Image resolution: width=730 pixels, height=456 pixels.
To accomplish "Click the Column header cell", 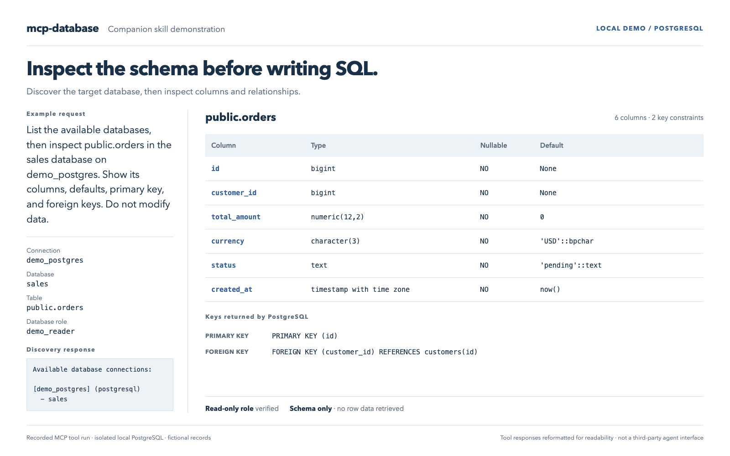I will click(x=224, y=145).
